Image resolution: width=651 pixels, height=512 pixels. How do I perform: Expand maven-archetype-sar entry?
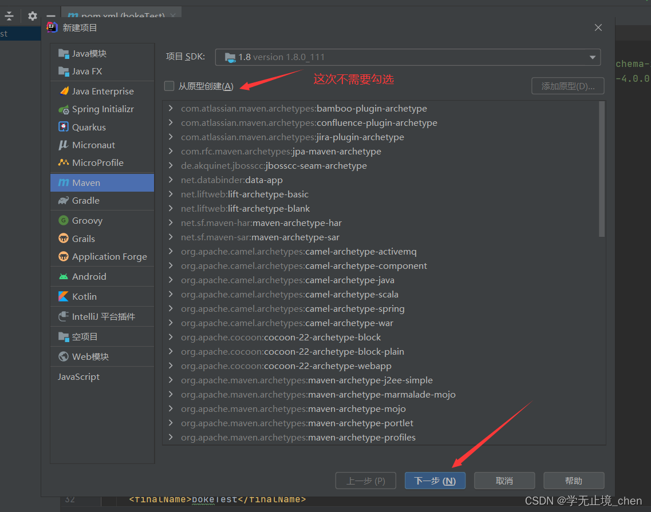coord(171,237)
